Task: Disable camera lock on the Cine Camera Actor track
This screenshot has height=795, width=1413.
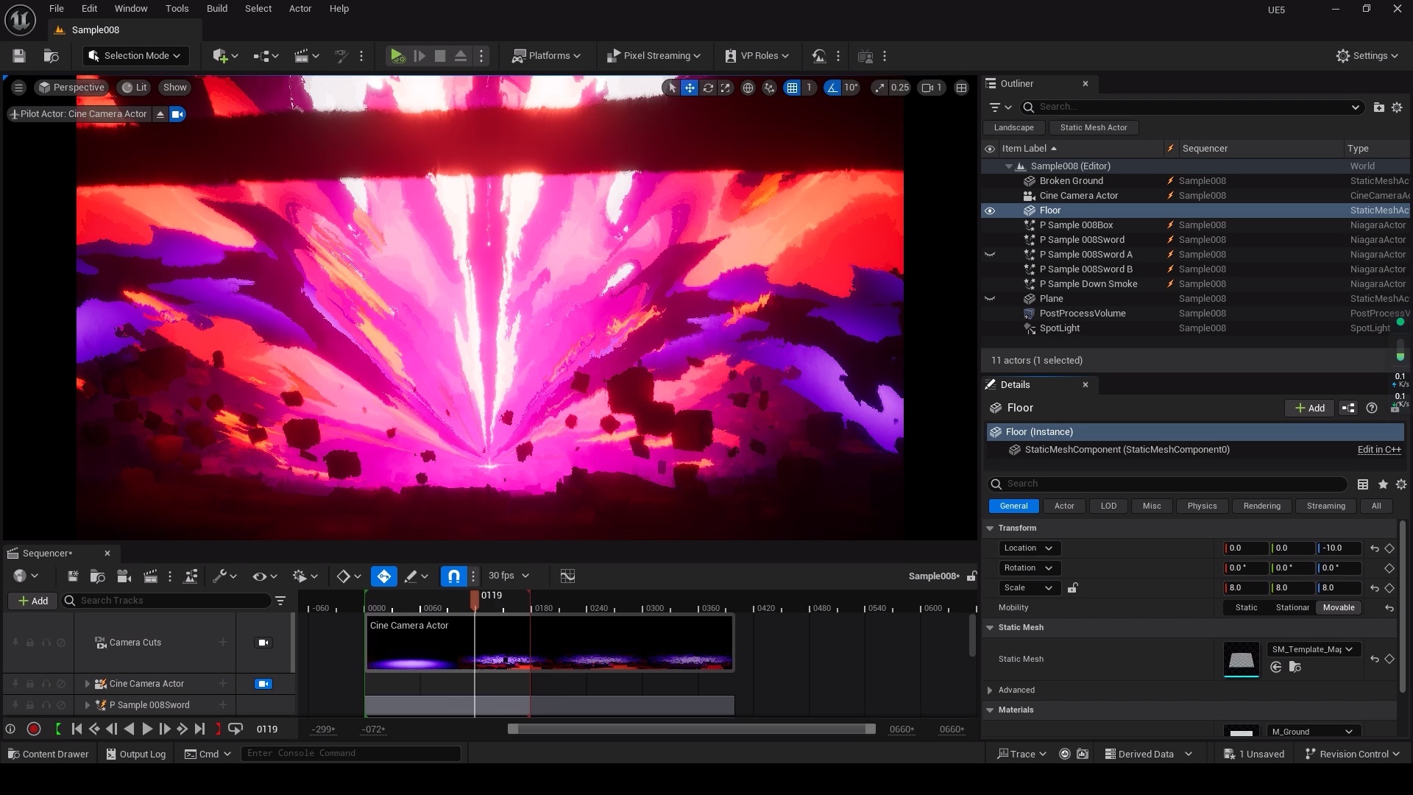Action: tap(263, 684)
